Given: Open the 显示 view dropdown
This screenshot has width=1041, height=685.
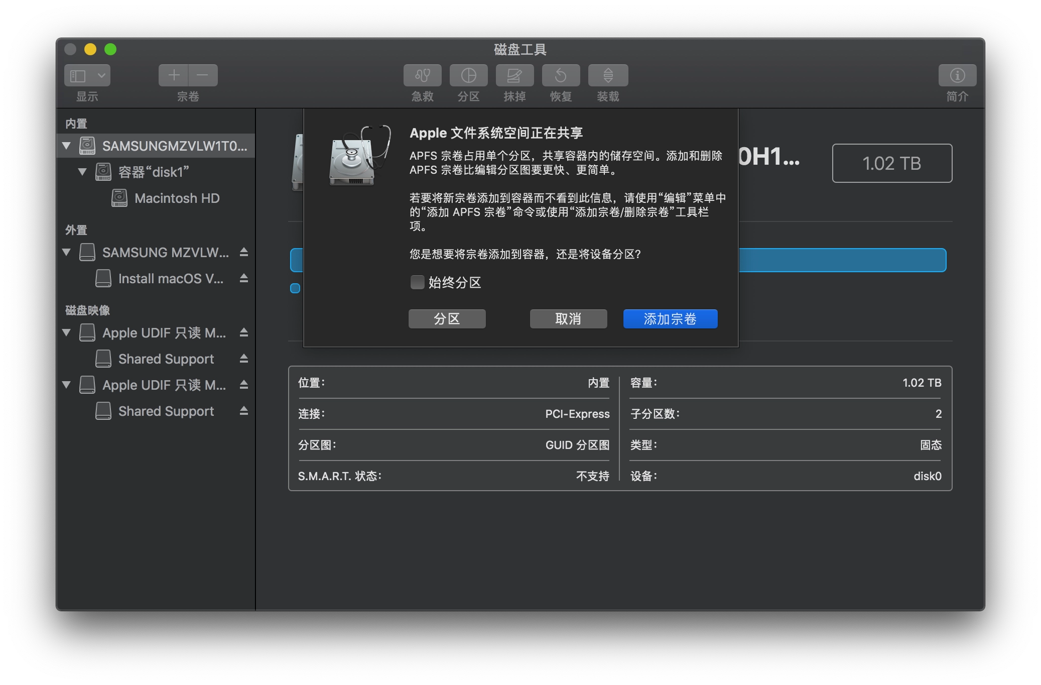Looking at the screenshot, I should tap(86, 75).
